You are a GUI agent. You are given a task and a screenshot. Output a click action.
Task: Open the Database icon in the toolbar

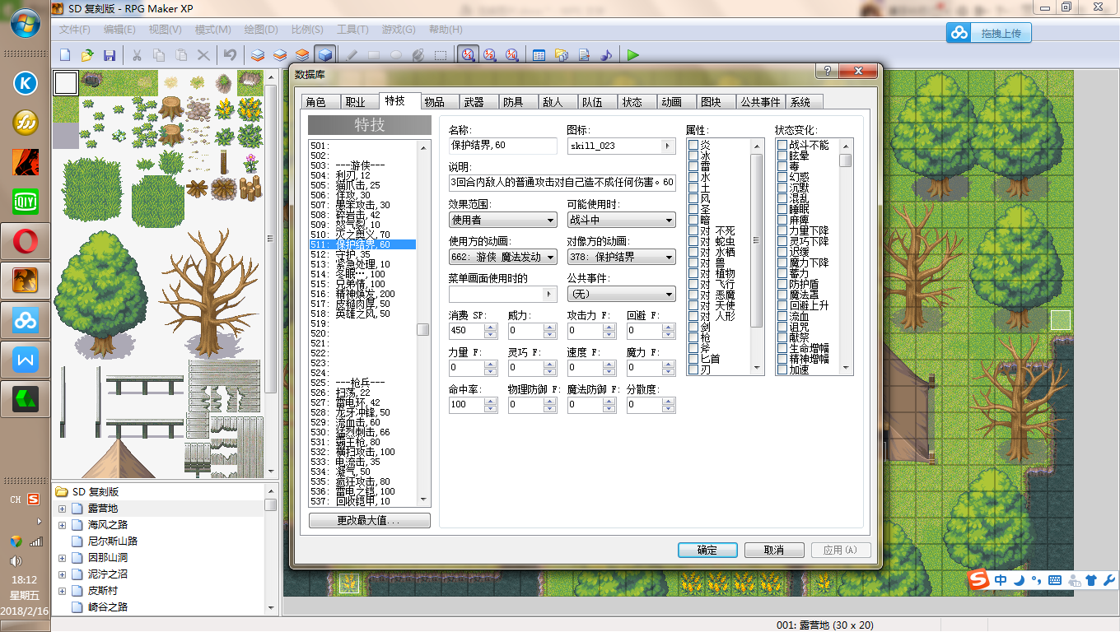[539, 55]
